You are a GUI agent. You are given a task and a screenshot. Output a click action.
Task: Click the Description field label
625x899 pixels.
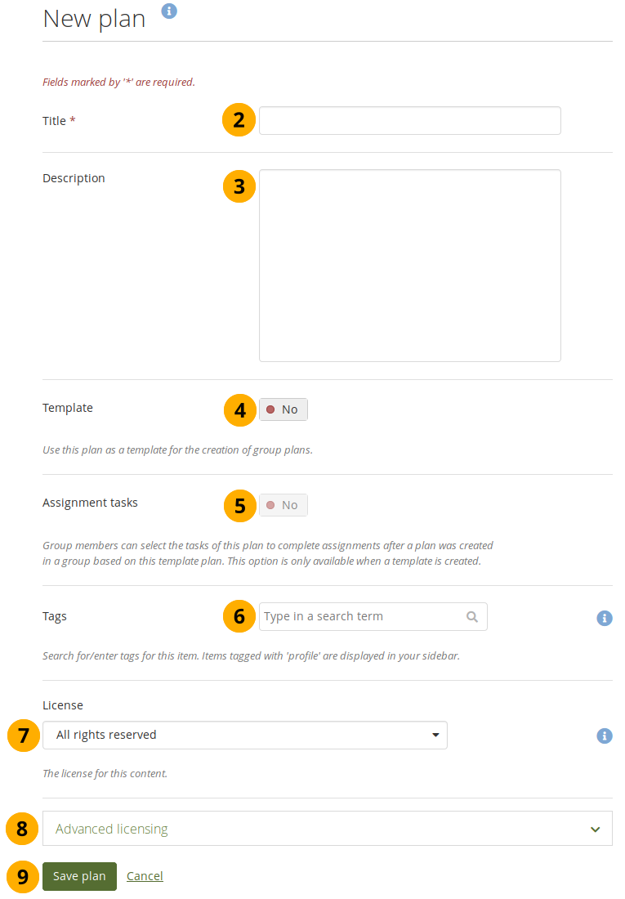(74, 178)
